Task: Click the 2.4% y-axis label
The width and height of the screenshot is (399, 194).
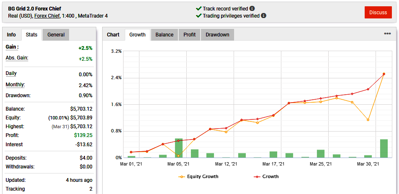Action: pyautogui.click(x=116, y=78)
